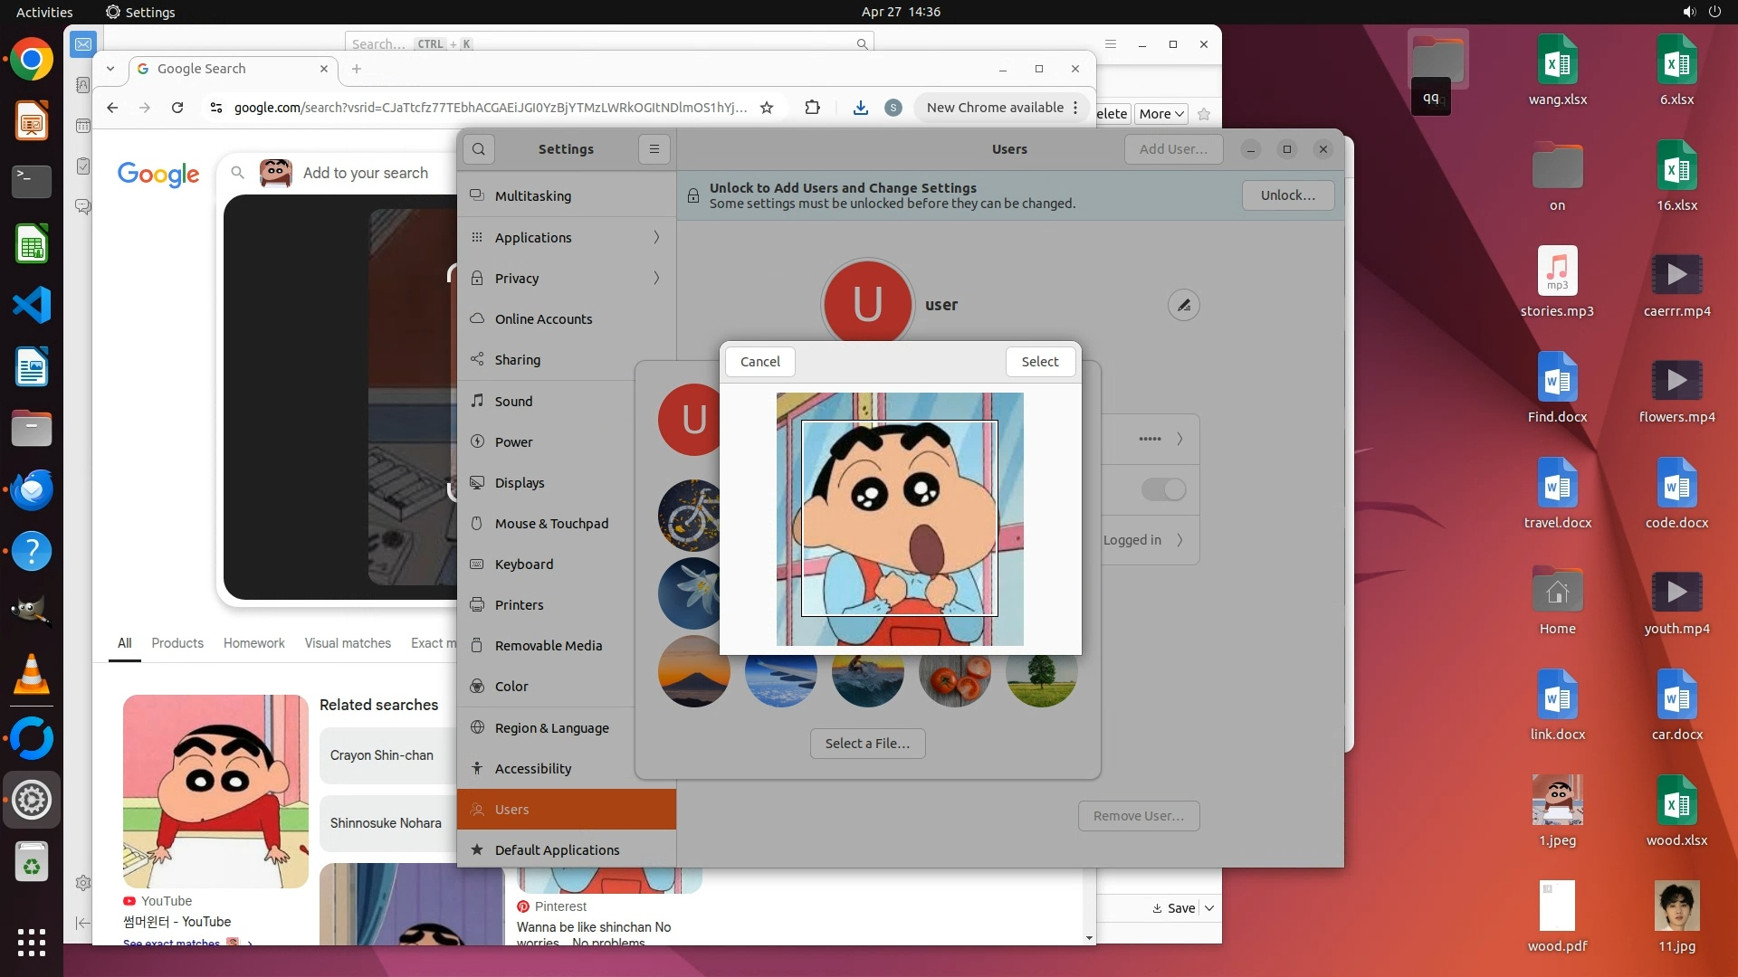
Task: Click the pencil edit icon beside user
Action: (x=1183, y=306)
